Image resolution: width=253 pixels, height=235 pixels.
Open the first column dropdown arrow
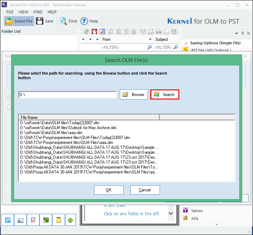pos(83,39)
